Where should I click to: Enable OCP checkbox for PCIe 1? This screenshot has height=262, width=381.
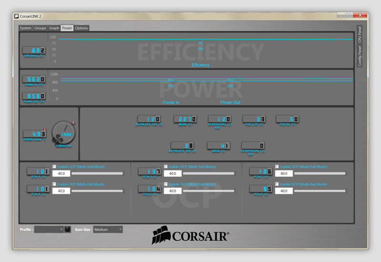(54, 167)
